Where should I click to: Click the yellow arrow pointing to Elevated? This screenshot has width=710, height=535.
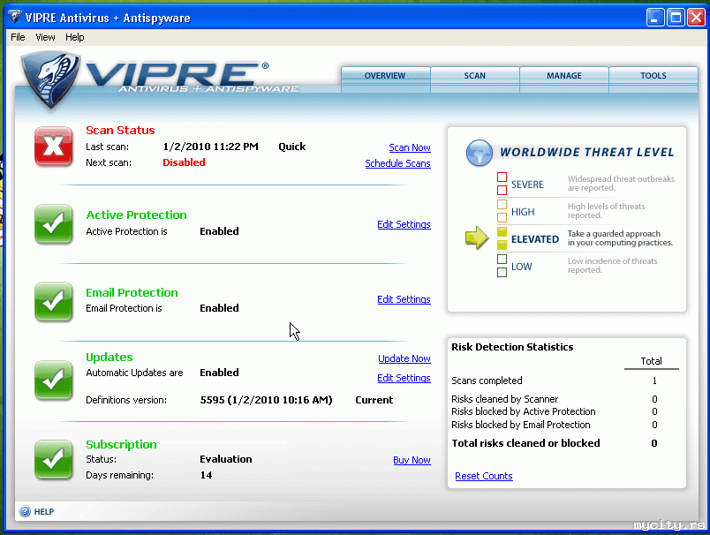477,238
